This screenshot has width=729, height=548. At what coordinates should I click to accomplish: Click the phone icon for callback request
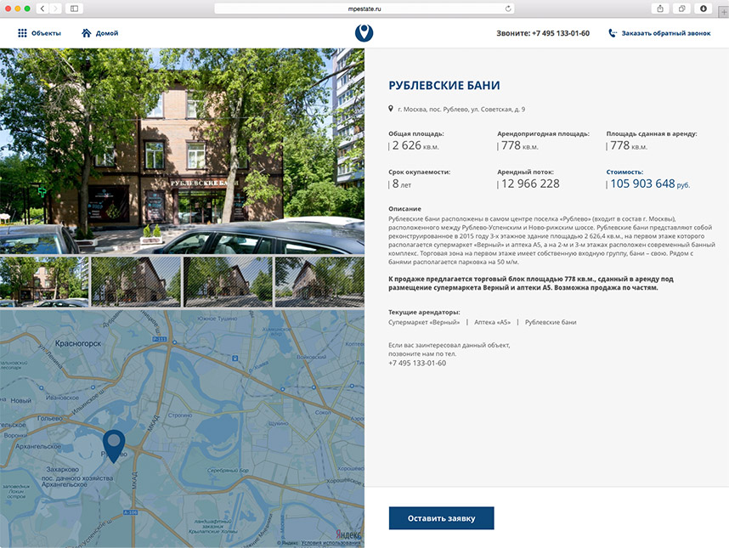(613, 33)
